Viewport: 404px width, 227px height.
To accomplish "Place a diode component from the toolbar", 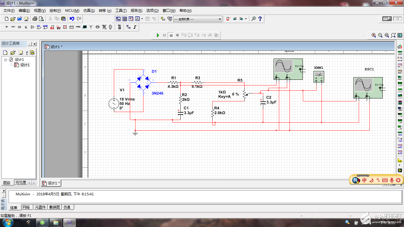I will [x=20, y=27].
